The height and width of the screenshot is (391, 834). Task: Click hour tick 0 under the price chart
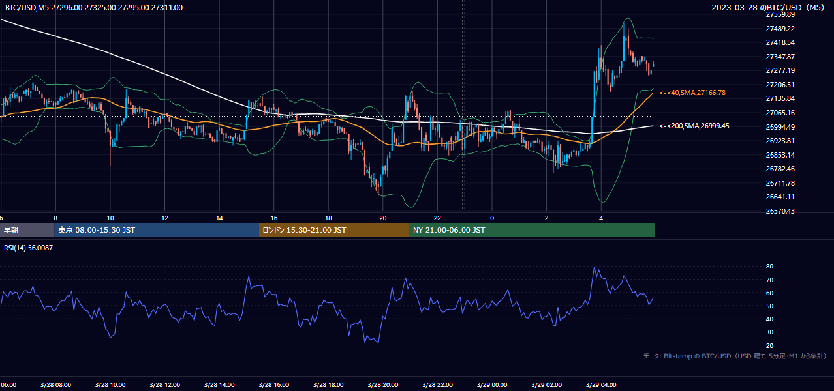pyautogui.click(x=492, y=218)
